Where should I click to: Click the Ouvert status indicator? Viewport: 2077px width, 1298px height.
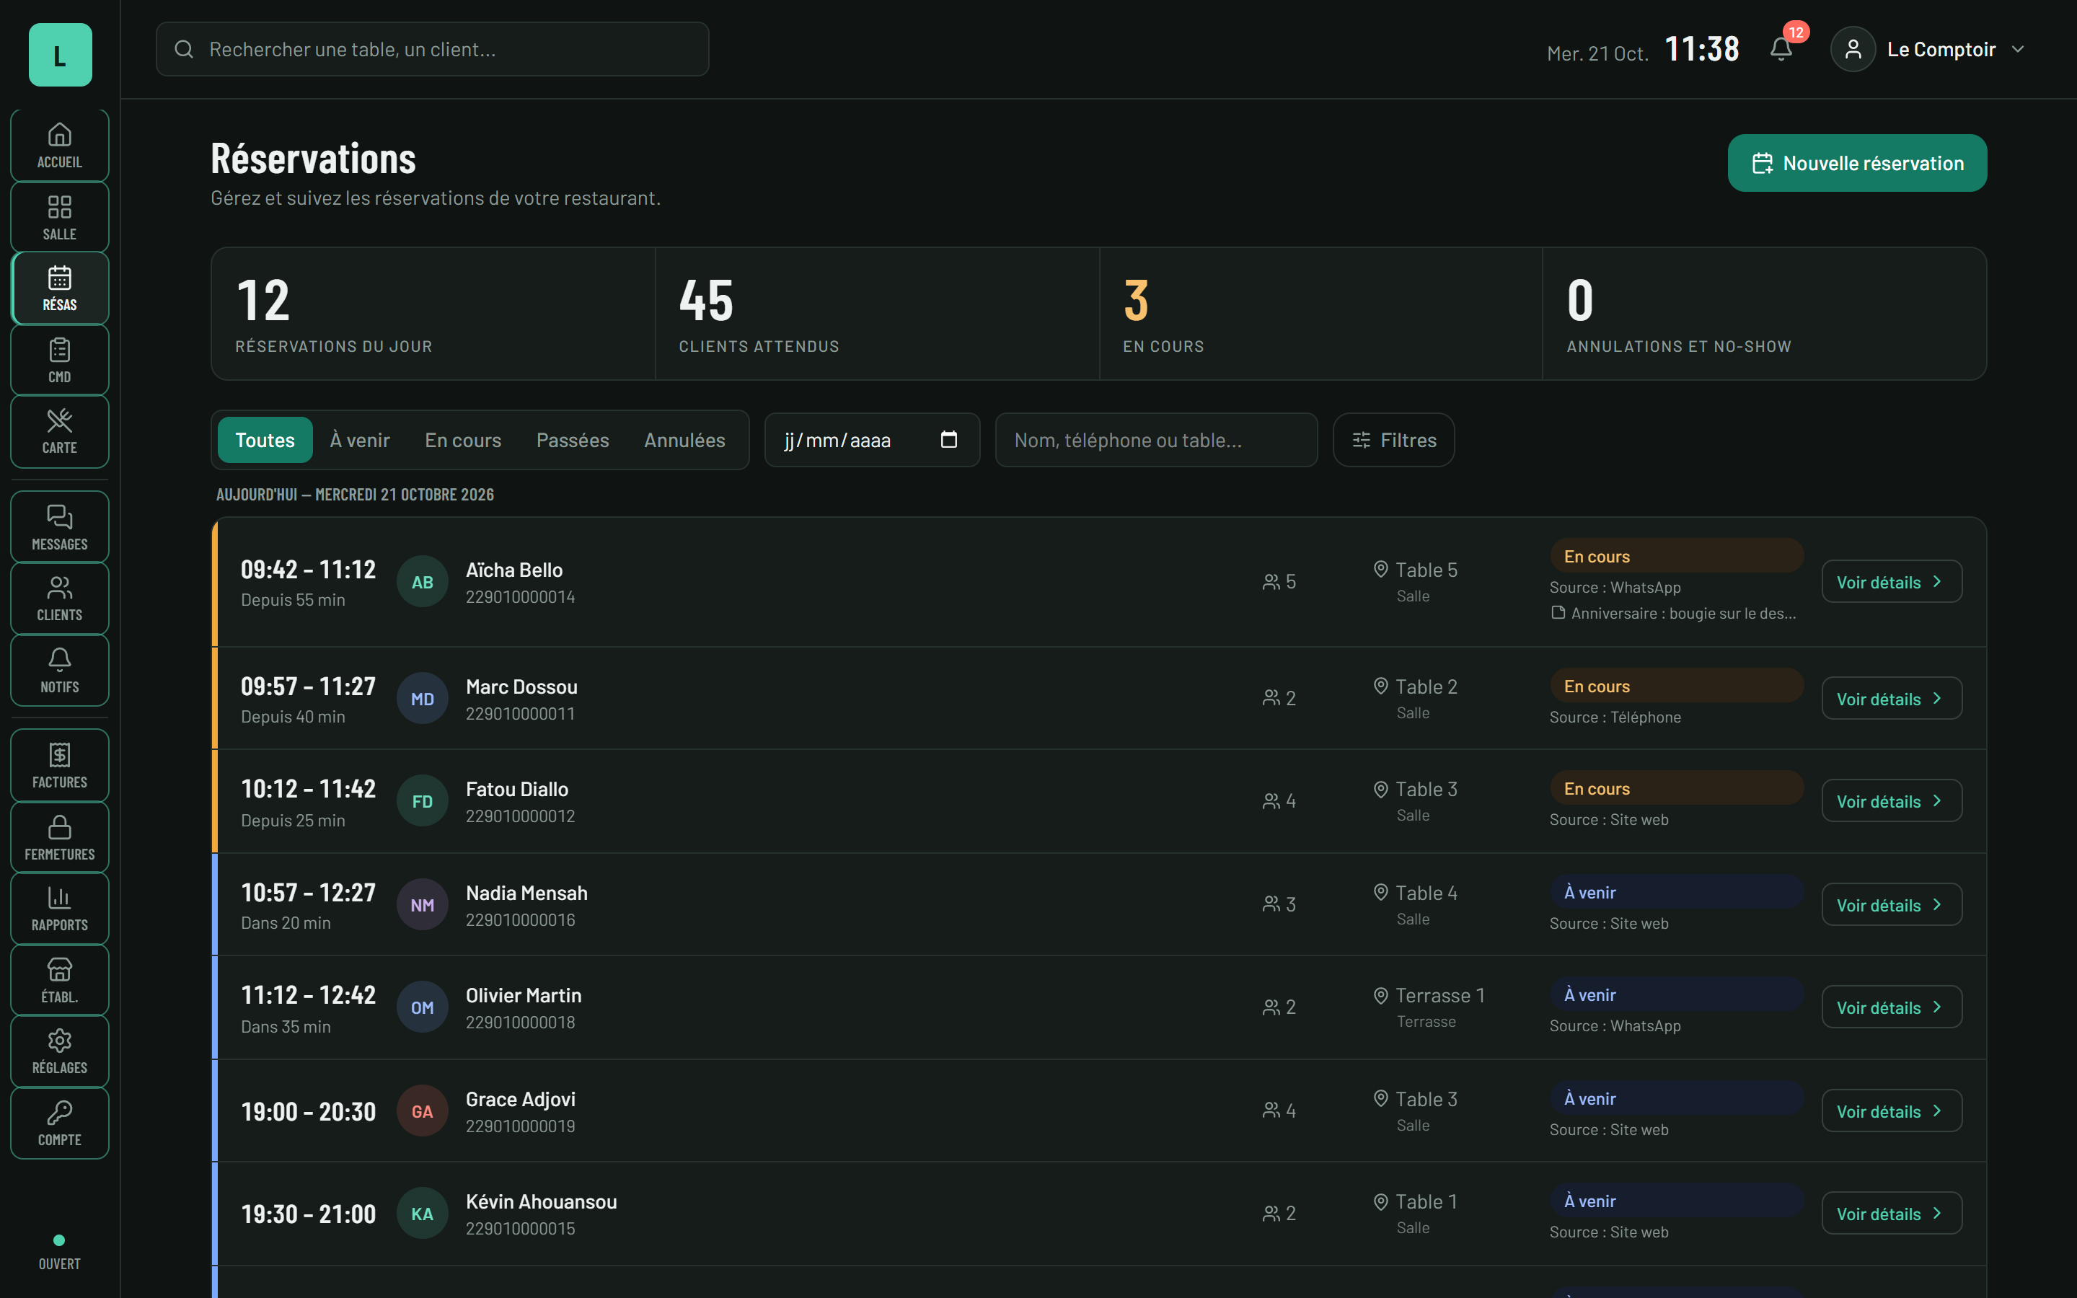pos(59,1253)
